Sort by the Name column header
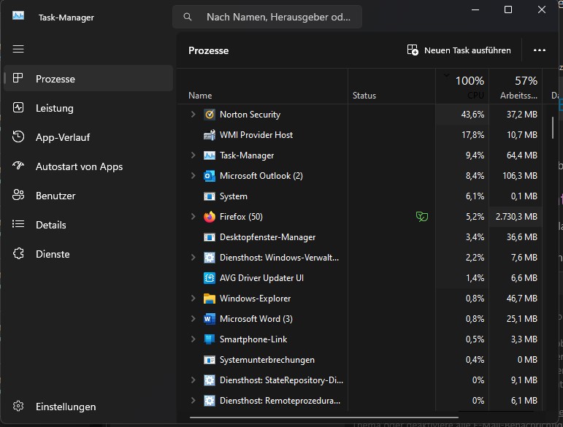This screenshot has height=427, width=563. 263,86
